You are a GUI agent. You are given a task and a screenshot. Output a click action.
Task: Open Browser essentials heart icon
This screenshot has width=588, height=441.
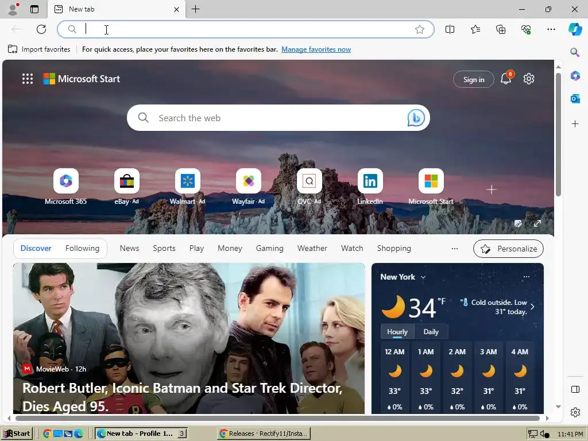pyautogui.click(x=526, y=29)
